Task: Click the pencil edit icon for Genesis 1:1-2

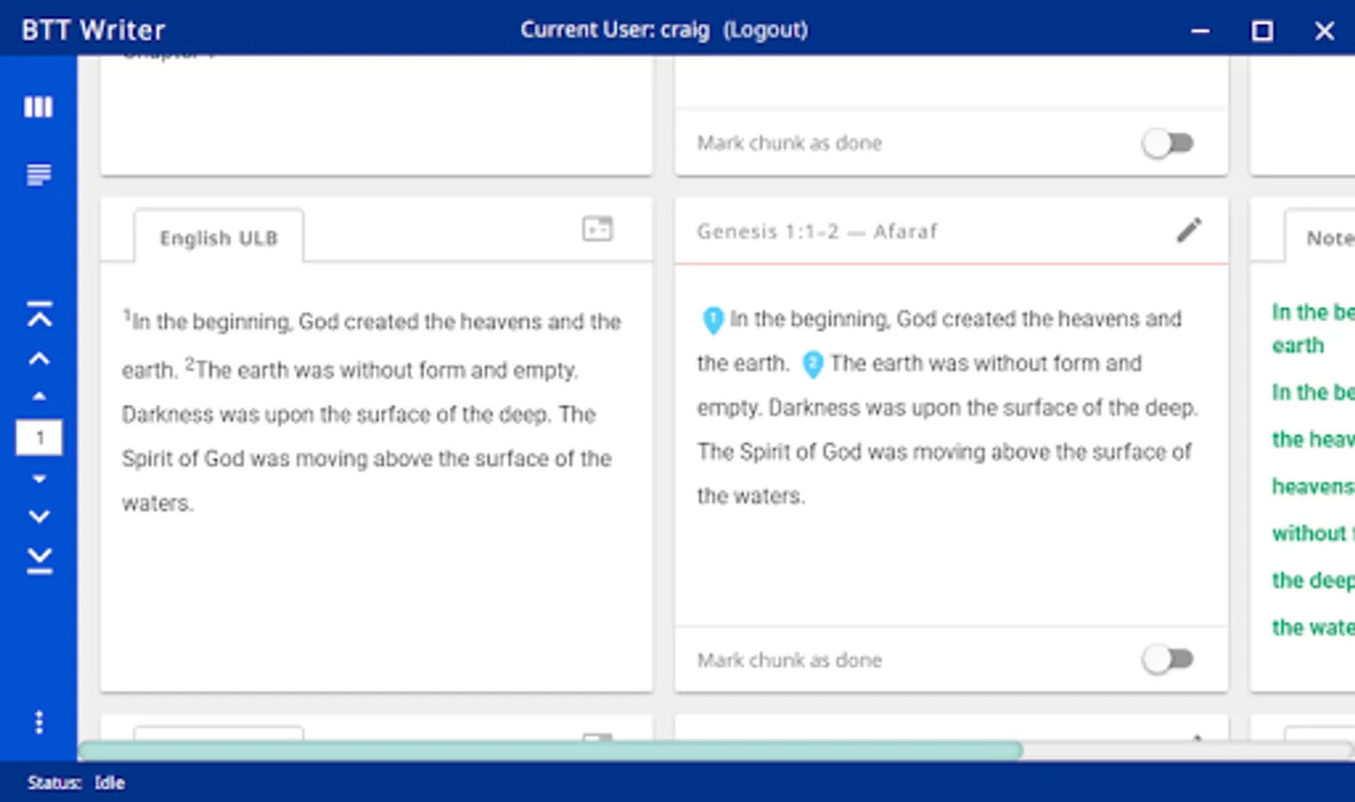Action: point(1188,231)
